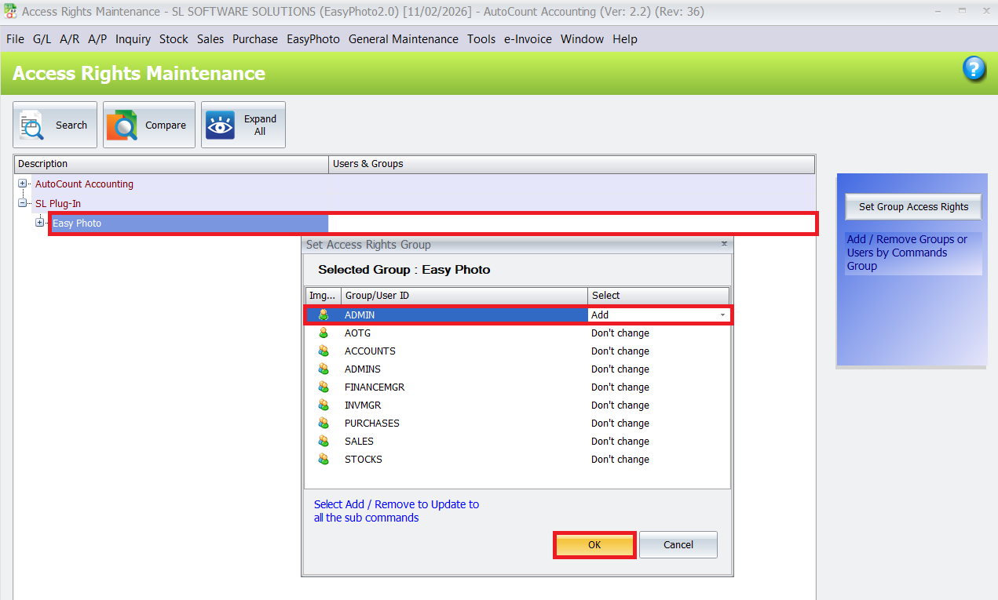Open the General Maintenance menu
The height and width of the screenshot is (600, 998).
pyautogui.click(x=403, y=38)
